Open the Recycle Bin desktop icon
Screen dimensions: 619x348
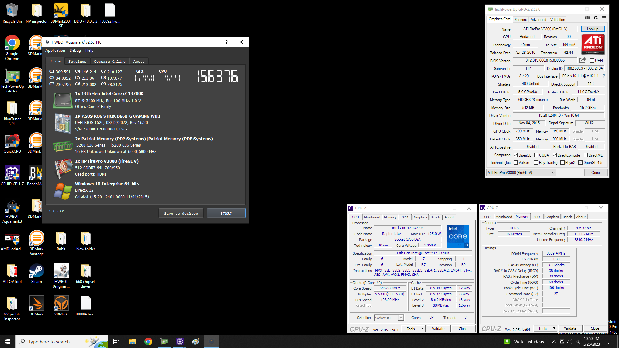(x=12, y=13)
